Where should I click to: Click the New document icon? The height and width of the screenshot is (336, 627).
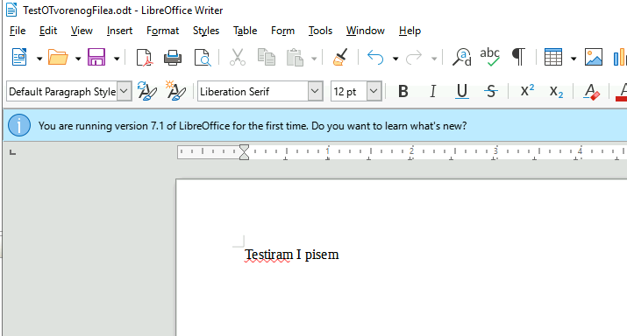point(19,58)
